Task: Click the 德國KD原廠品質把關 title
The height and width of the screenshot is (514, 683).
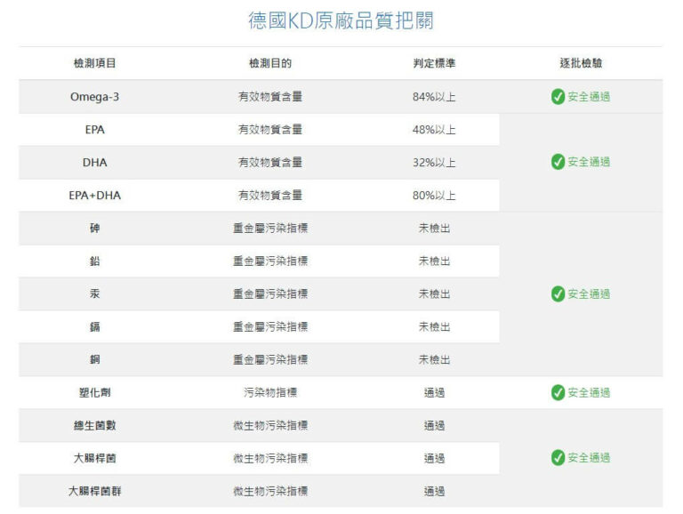Action: tap(341, 20)
